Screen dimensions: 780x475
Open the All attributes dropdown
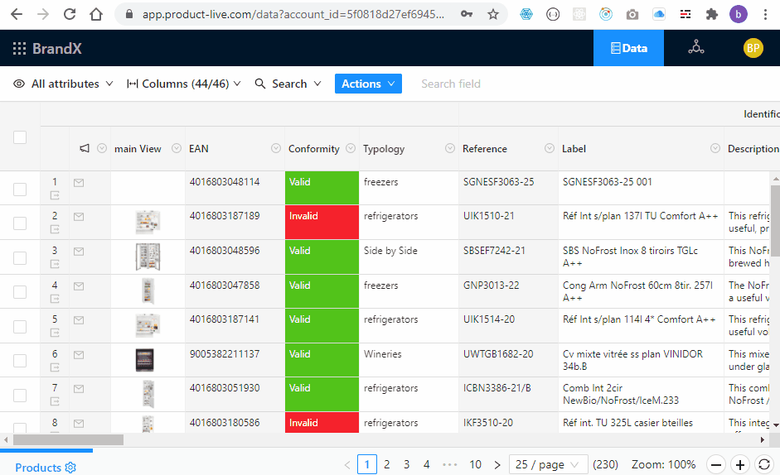[63, 84]
